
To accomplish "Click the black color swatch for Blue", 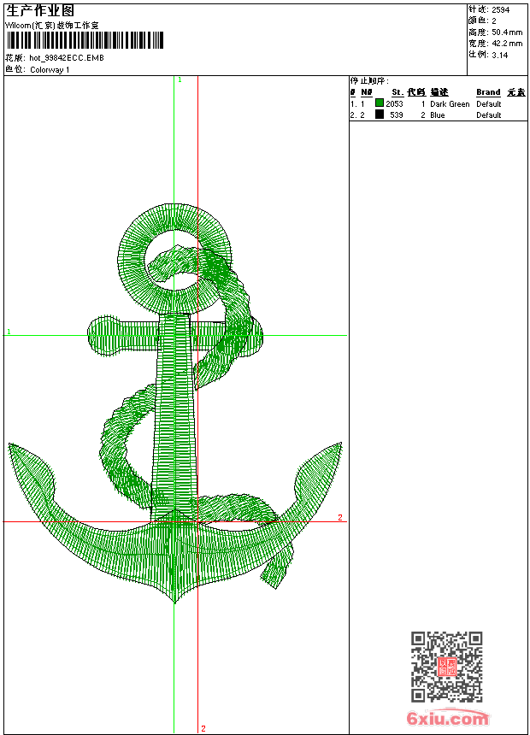I will pos(380,115).
